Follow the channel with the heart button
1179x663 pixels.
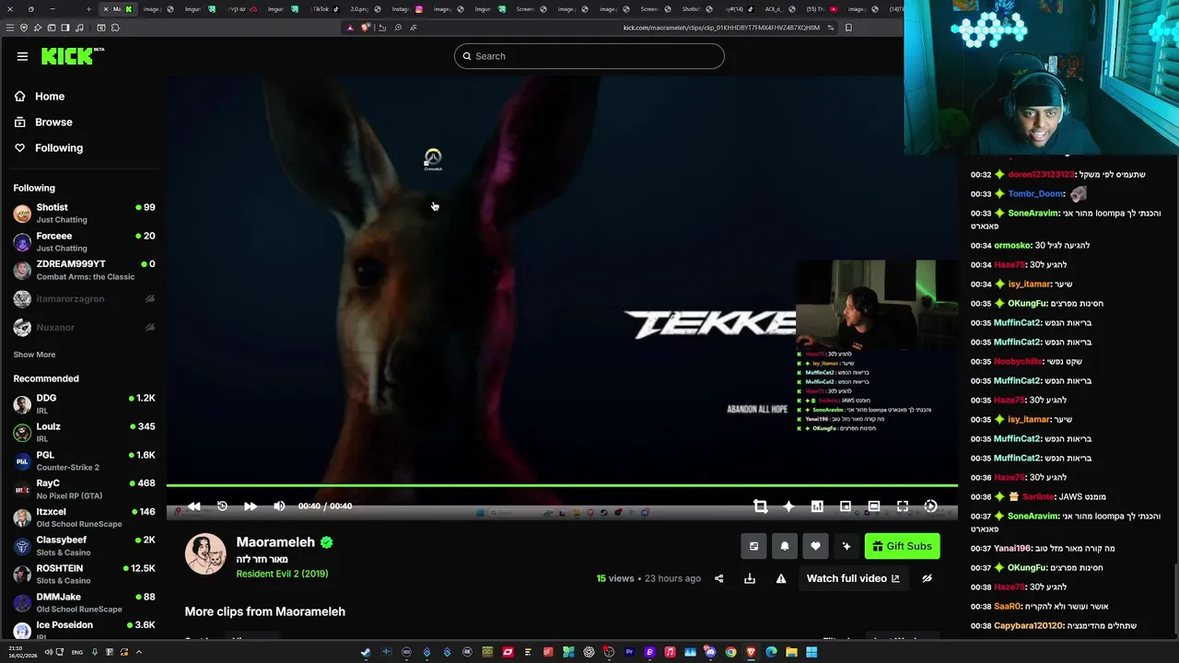[815, 546]
